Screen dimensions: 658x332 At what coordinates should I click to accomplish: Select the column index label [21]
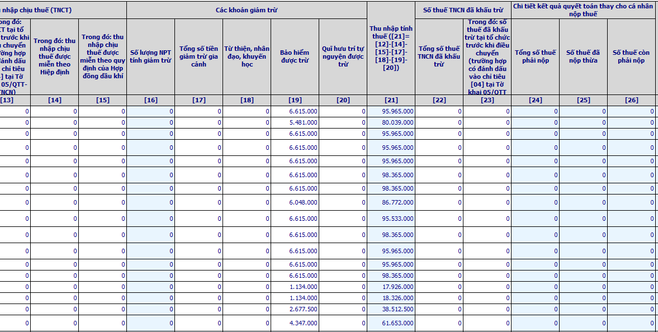click(391, 100)
